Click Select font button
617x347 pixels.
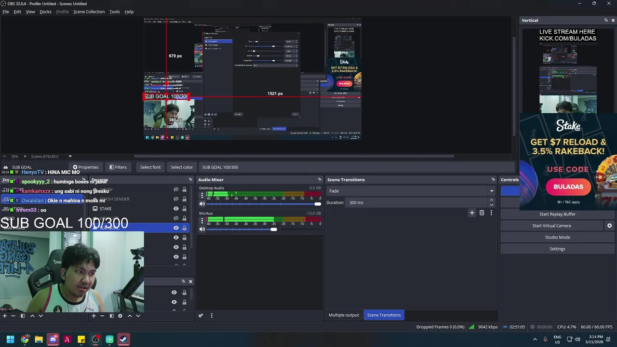(x=150, y=167)
